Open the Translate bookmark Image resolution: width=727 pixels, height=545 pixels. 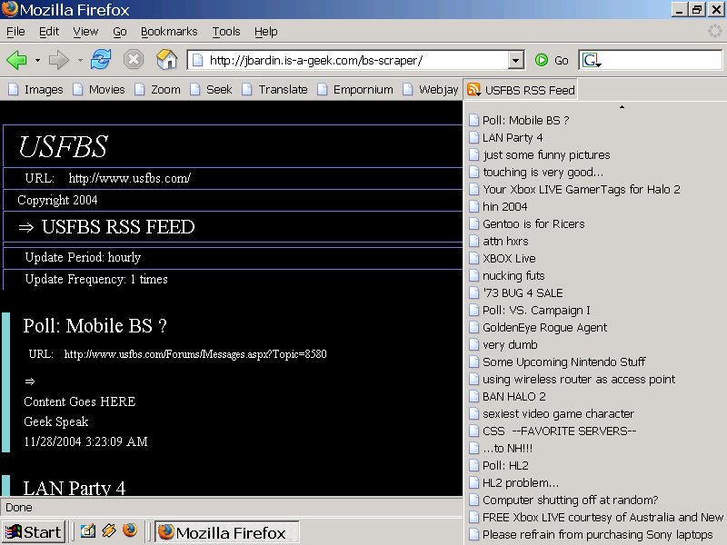[275, 89]
